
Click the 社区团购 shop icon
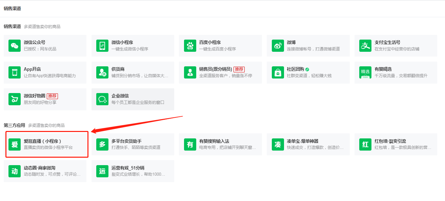tap(278, 72)
